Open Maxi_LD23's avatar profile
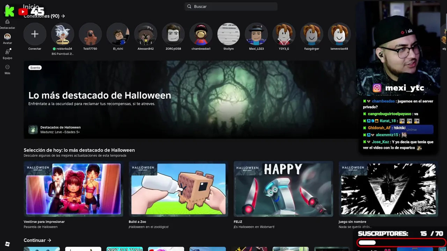Image resolution: width=447 pixels, height=251 pixels. tap(256, 34)
